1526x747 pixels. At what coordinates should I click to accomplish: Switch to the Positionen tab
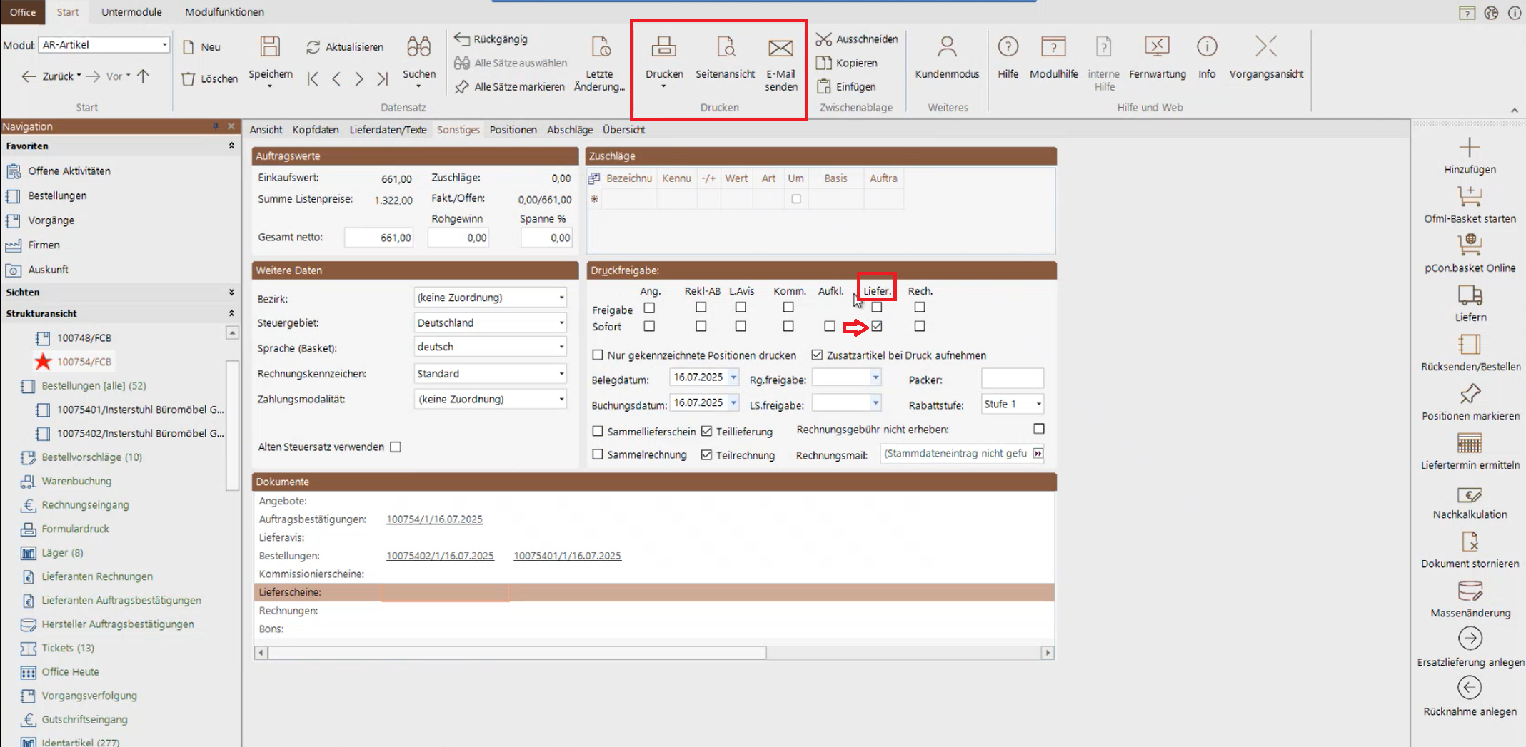pos(513,130)
